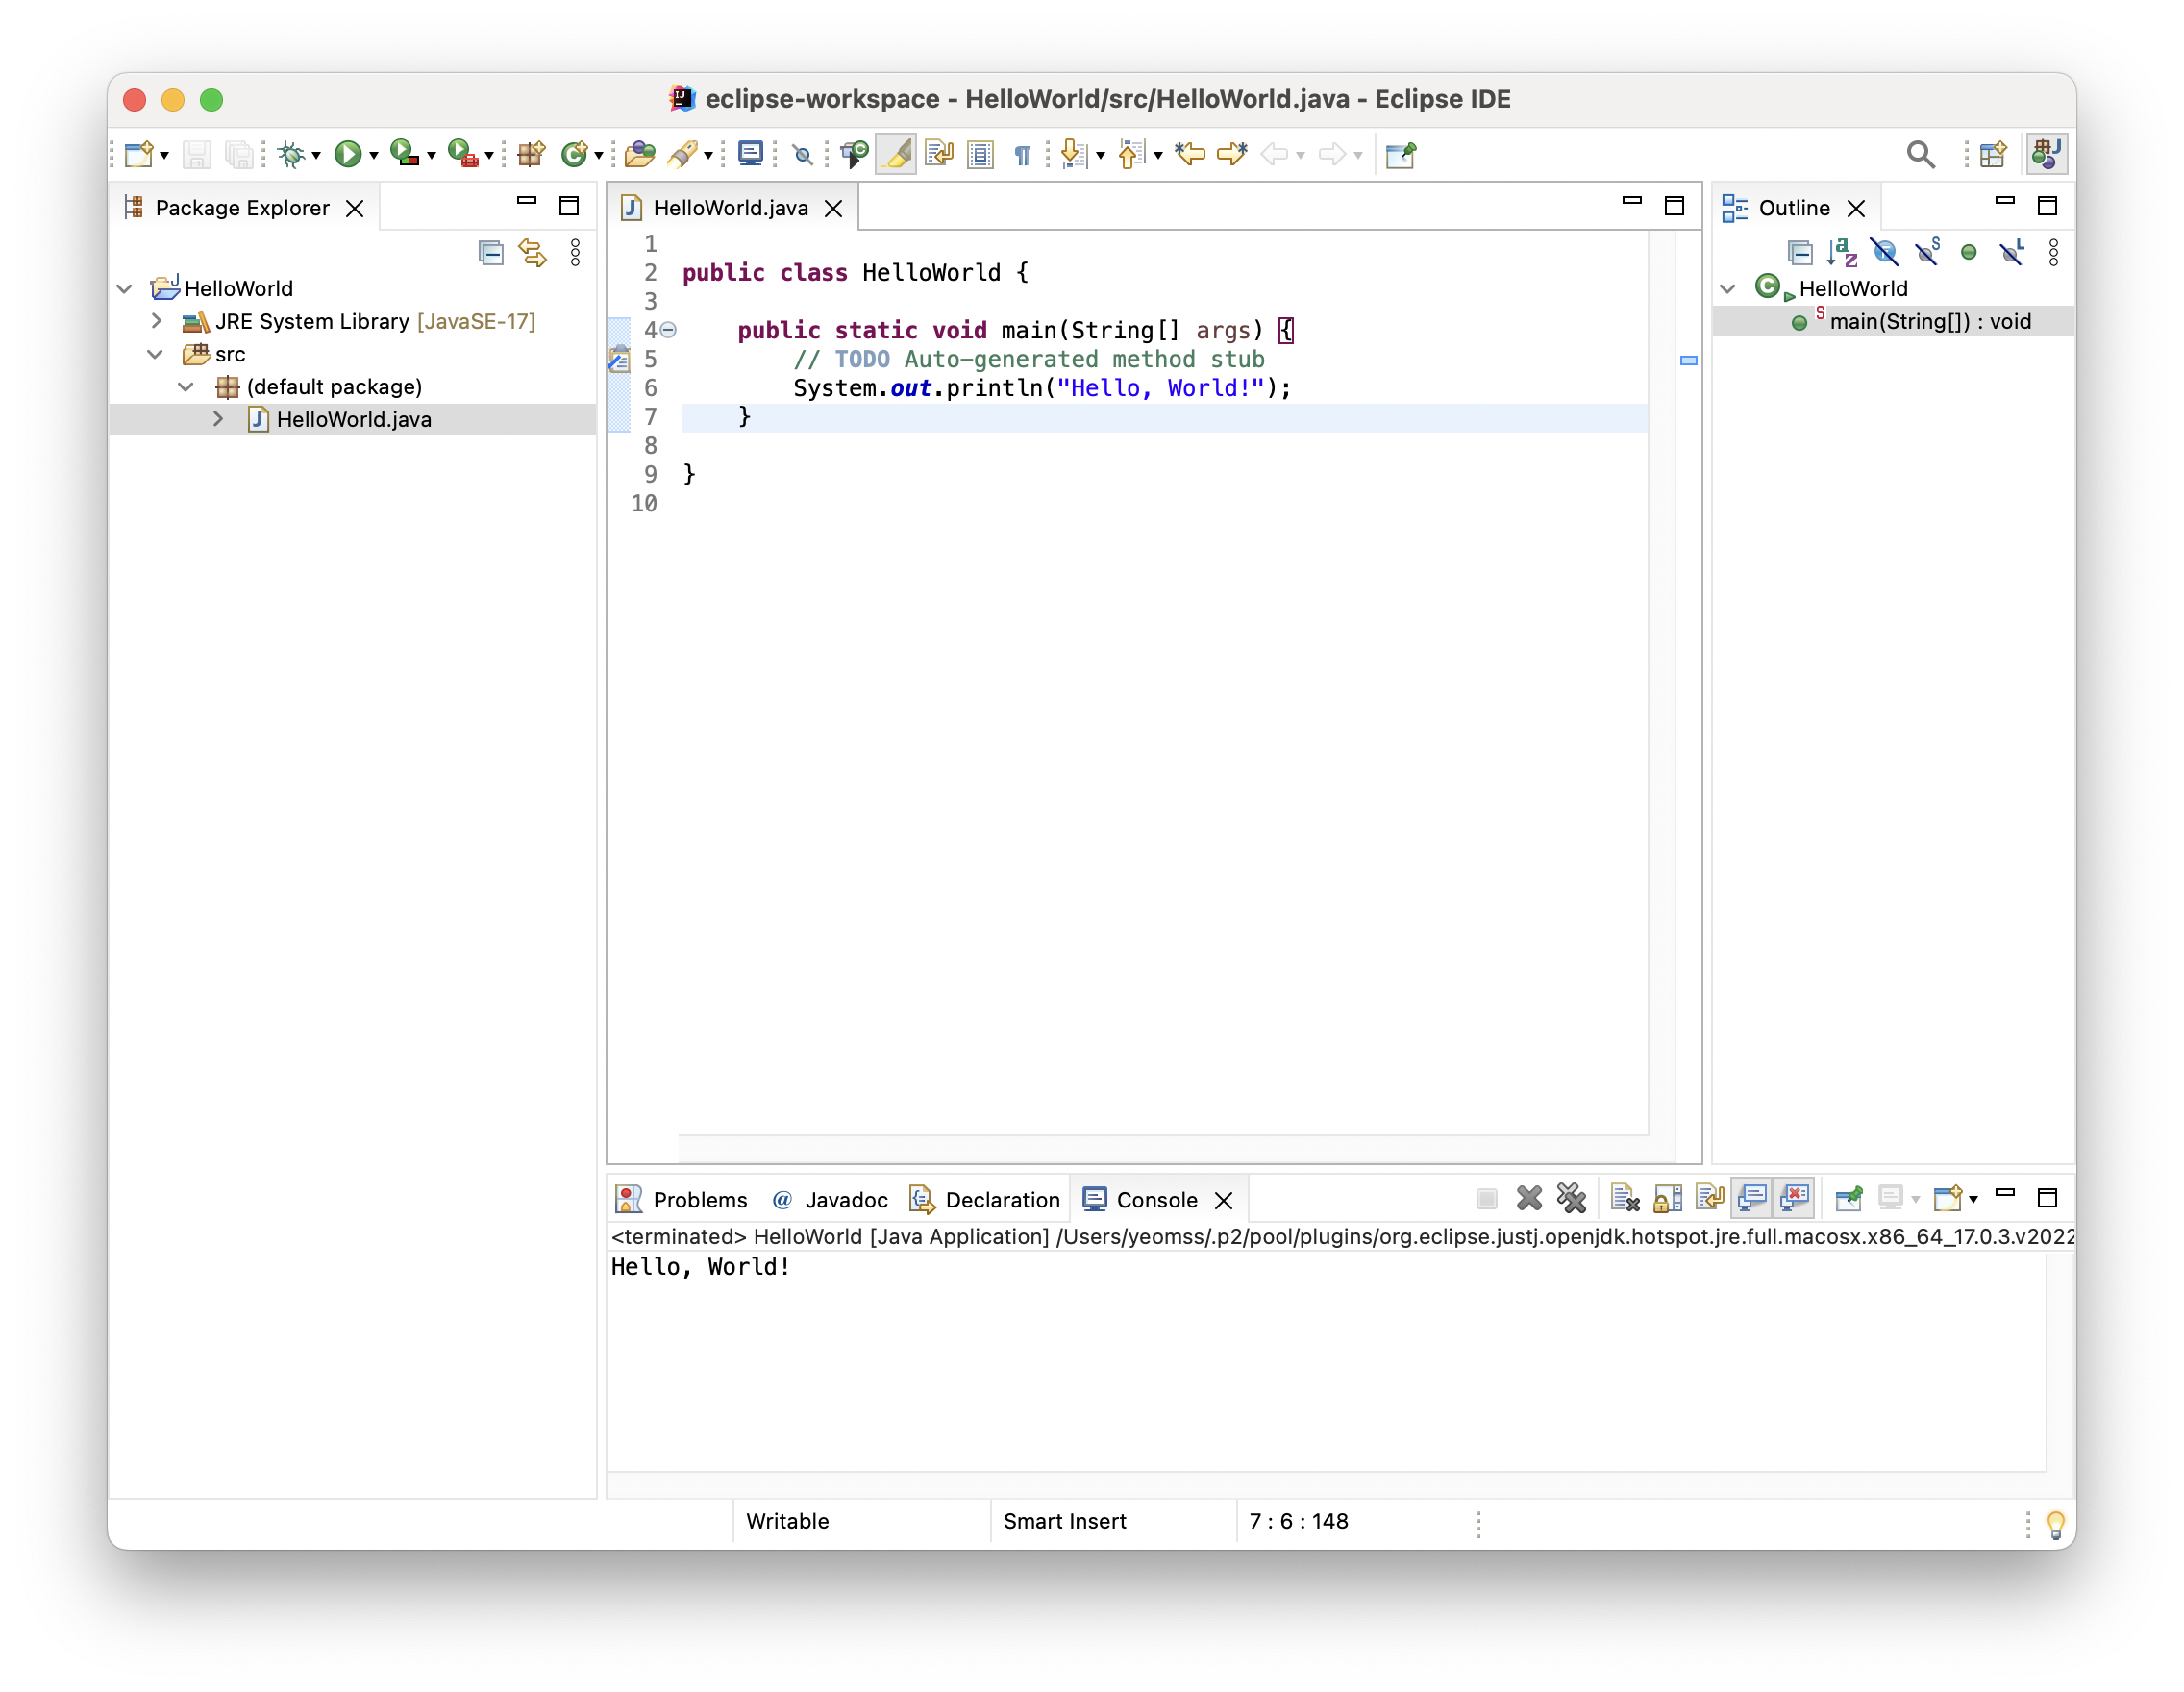
Task: Toggle Hide Fields in Outline view
Action: point(1884,252)
